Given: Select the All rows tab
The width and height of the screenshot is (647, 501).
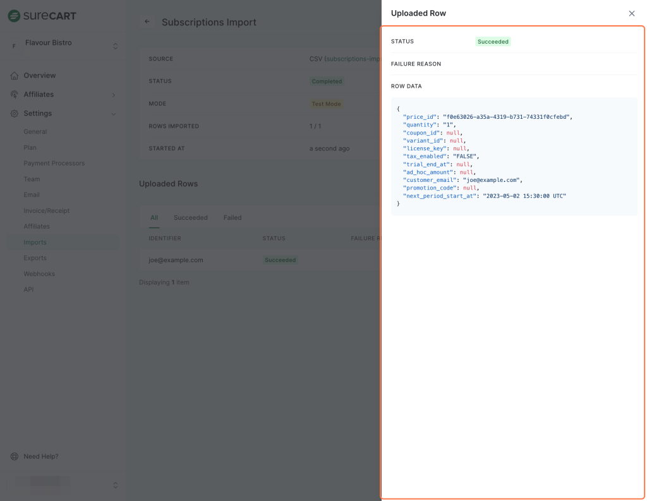Looking at the screenshot, I should point(154,217).
